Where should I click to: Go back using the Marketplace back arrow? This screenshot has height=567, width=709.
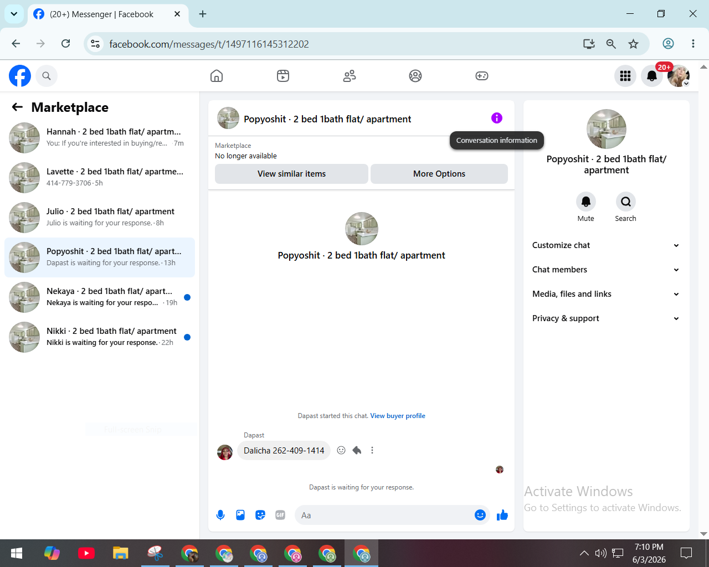click(18, 107)
